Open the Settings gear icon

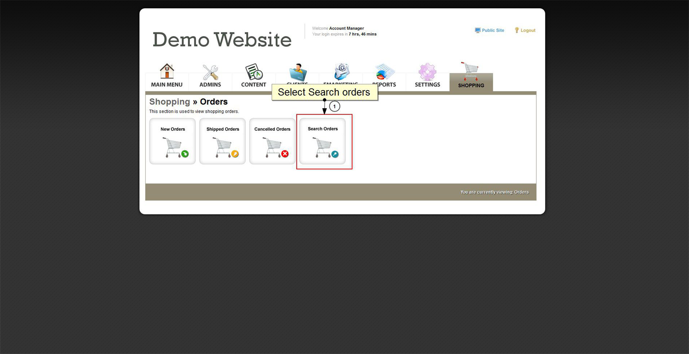[x=427, y=73]
